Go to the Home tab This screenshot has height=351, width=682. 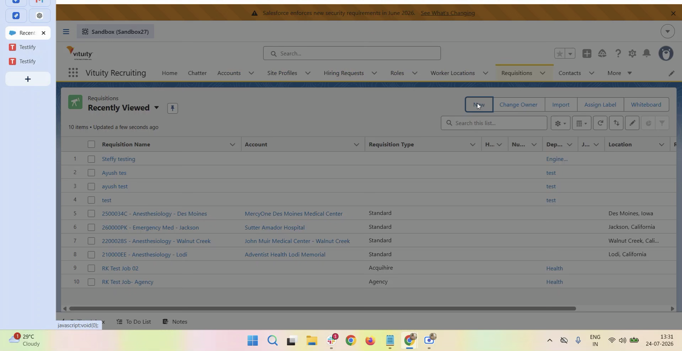click(x=170, y=73)
